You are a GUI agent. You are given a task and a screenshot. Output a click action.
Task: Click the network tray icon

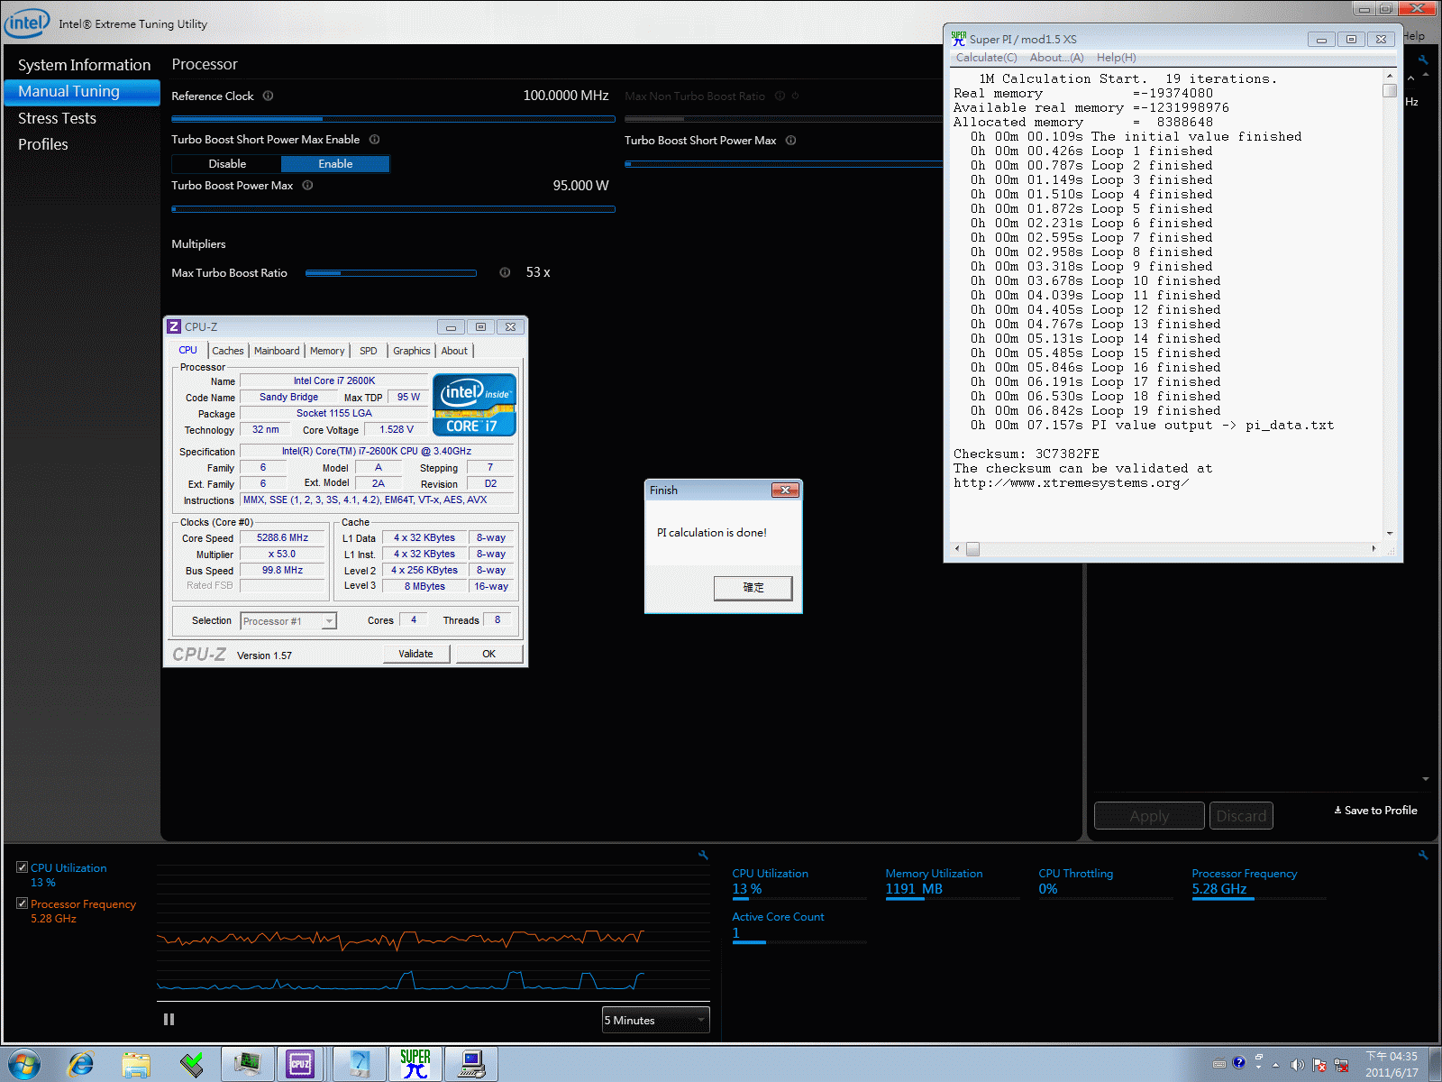pyautogui.click(x=1341, y=1065)
